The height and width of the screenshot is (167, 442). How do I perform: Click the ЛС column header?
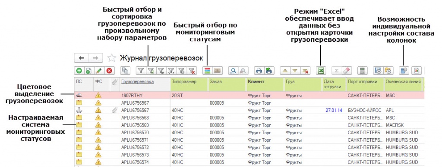[x=84, y=84]
